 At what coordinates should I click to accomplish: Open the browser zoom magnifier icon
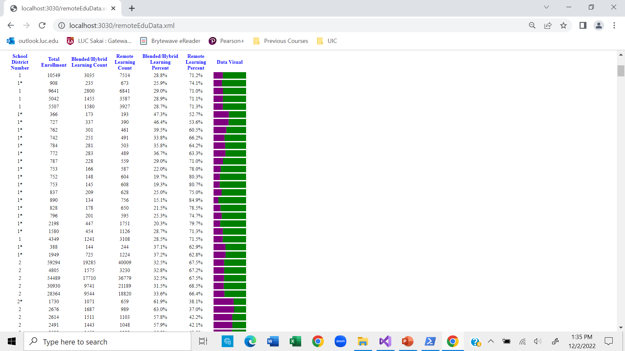tap(532, 25)
